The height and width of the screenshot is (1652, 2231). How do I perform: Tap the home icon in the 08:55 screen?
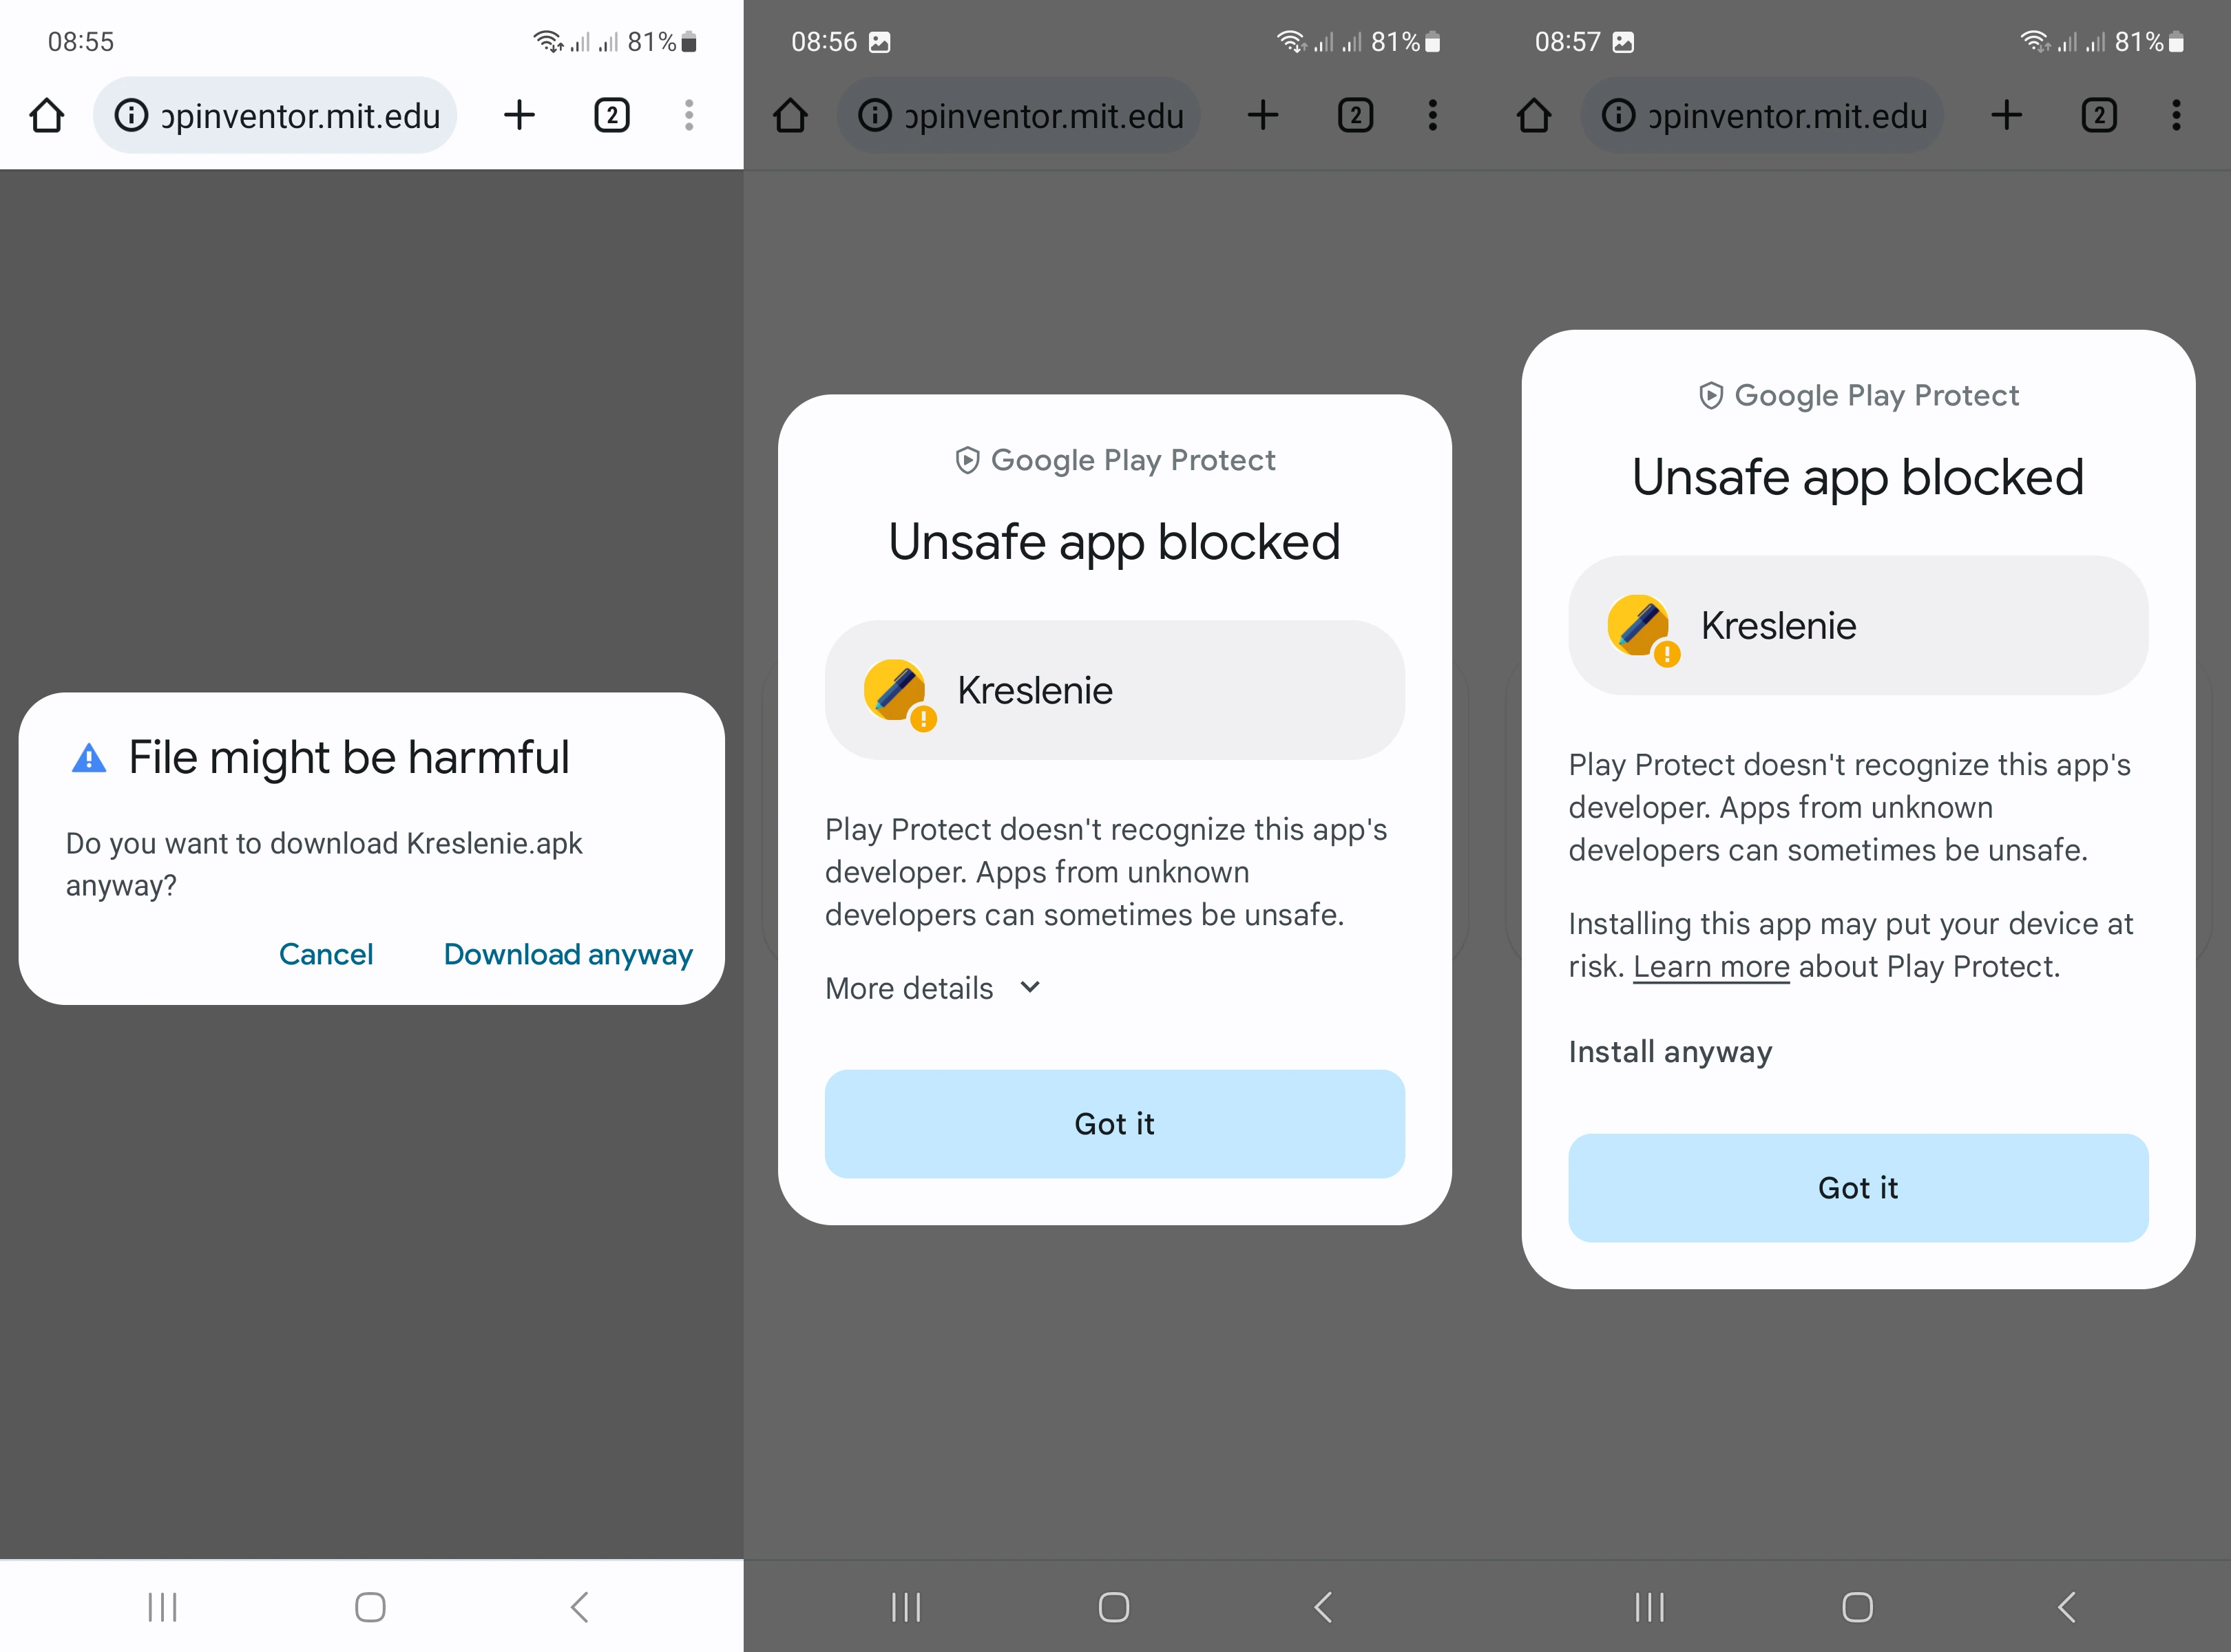[47, 115]
